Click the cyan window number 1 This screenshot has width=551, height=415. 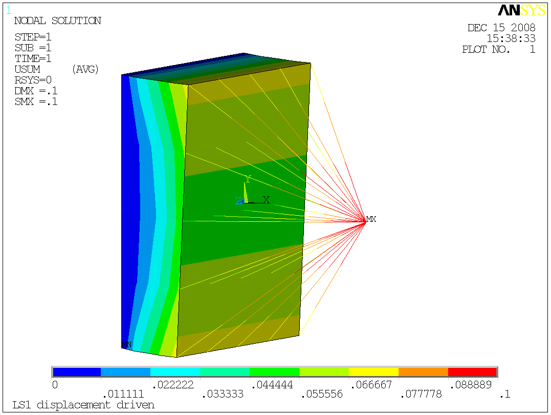[9, 11]
